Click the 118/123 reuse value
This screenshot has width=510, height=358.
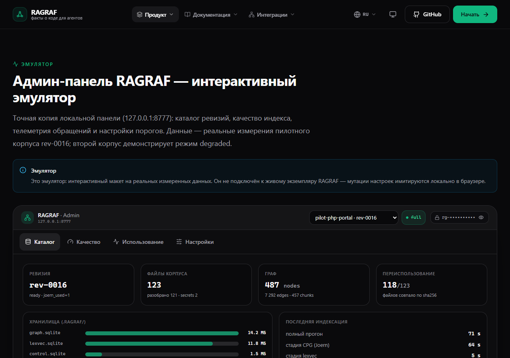pos(396,285)
